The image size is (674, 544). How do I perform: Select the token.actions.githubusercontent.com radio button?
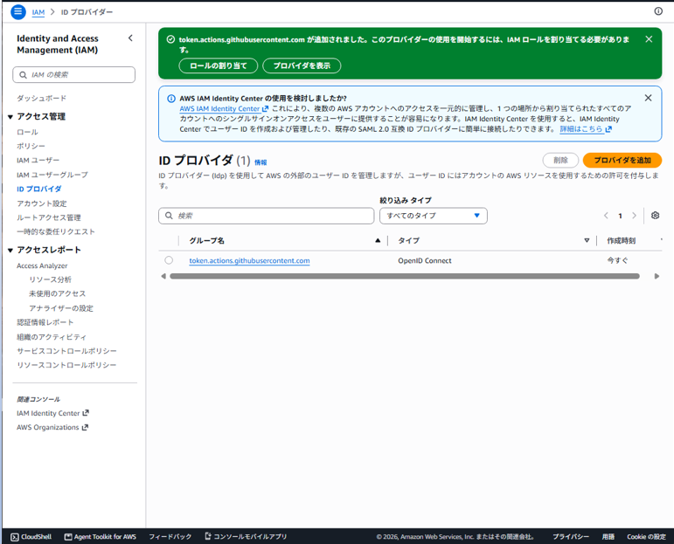click(169, 260)
